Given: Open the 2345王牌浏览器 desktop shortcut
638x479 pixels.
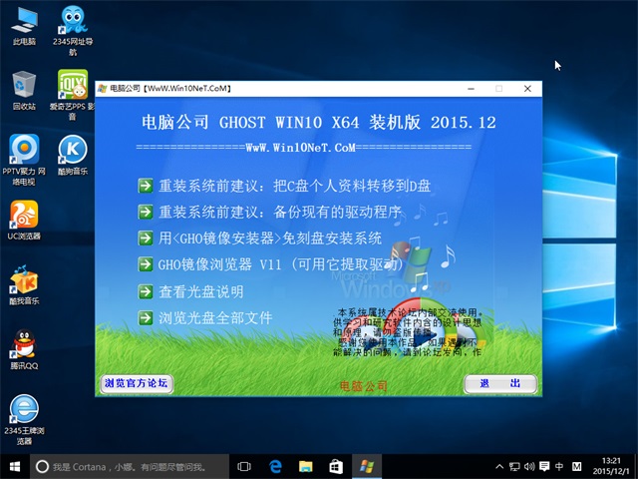Looking at the screenshot, I should 24,419.
